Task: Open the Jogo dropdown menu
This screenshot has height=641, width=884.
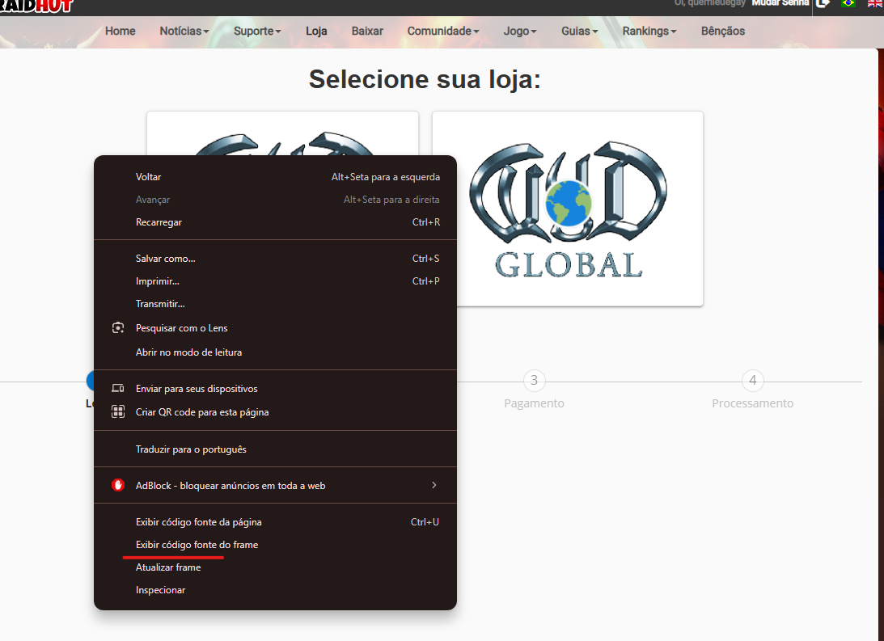Action: [519, 31]
